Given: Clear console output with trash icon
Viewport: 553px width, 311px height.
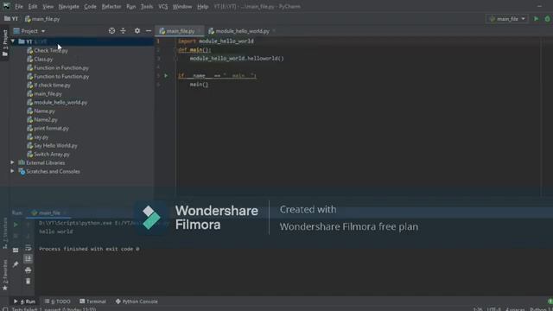Looking at the screenshot, I should (x=29, y=281).
